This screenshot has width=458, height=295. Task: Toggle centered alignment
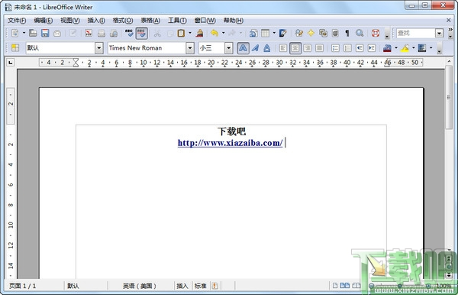point(295,48)
